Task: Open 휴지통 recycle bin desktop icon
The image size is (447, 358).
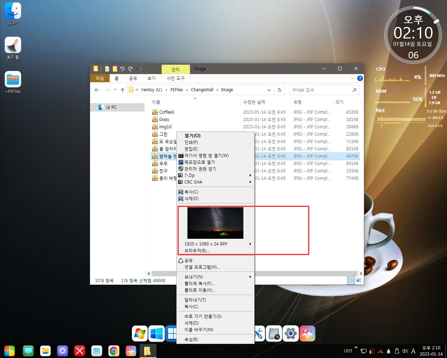Action: (x=13, y=48)
